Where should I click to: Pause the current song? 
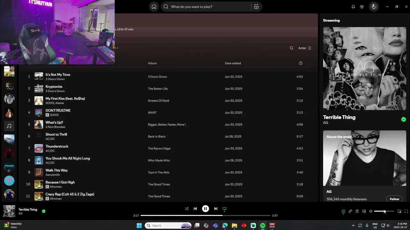[x=205, y=209]
